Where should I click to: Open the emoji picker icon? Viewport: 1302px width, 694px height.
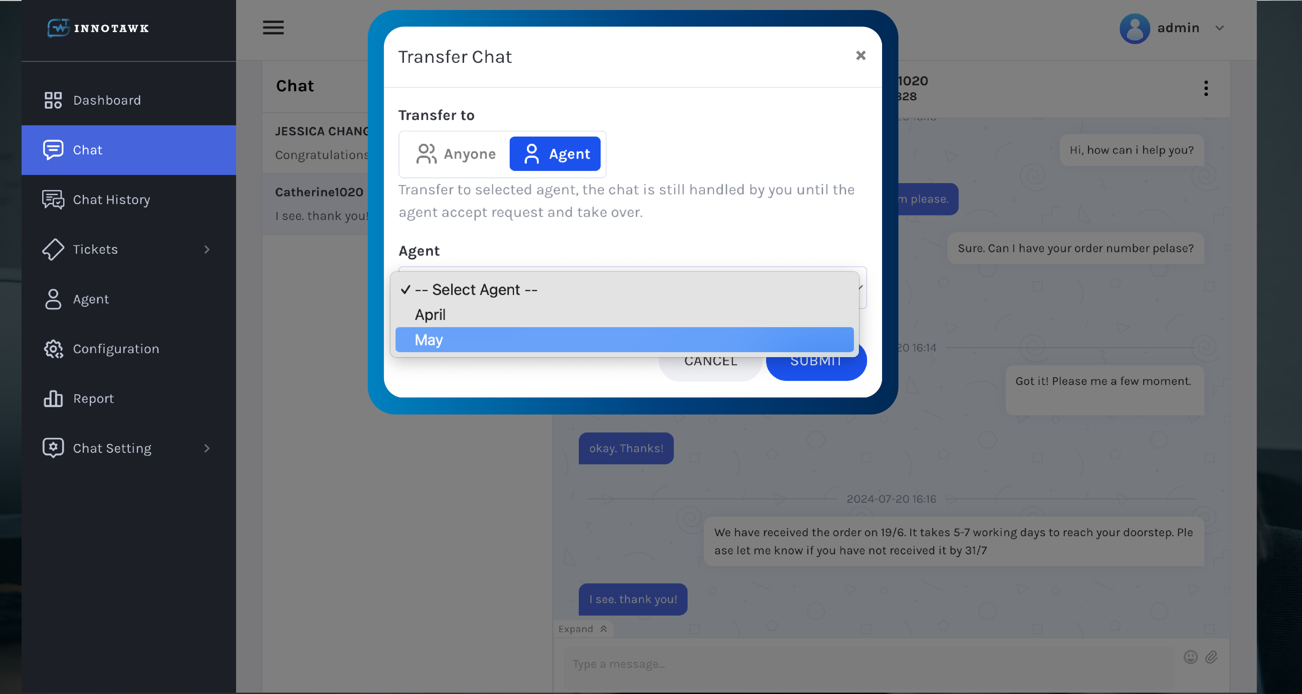(x=1190, y=657)
